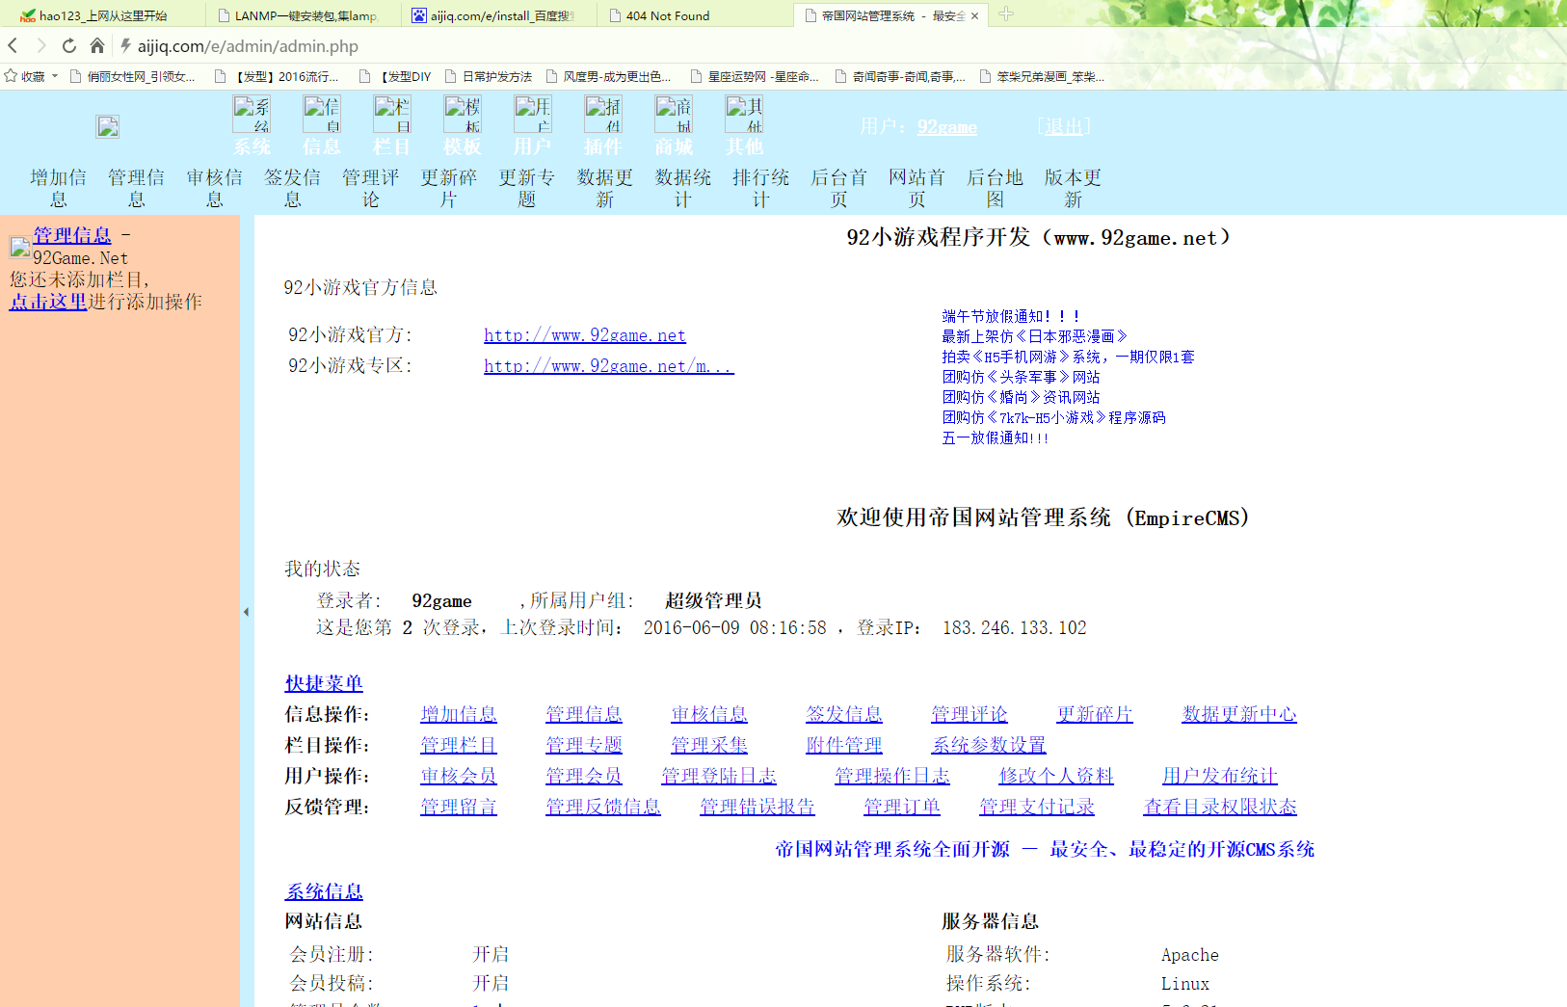Open the 五一放假通知 announcement
Screen dimensions: 1567x1007
pos(995,437)
